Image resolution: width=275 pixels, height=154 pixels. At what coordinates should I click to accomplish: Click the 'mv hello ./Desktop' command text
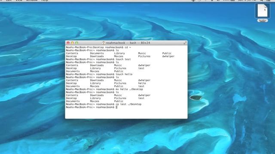coord(129,89)
